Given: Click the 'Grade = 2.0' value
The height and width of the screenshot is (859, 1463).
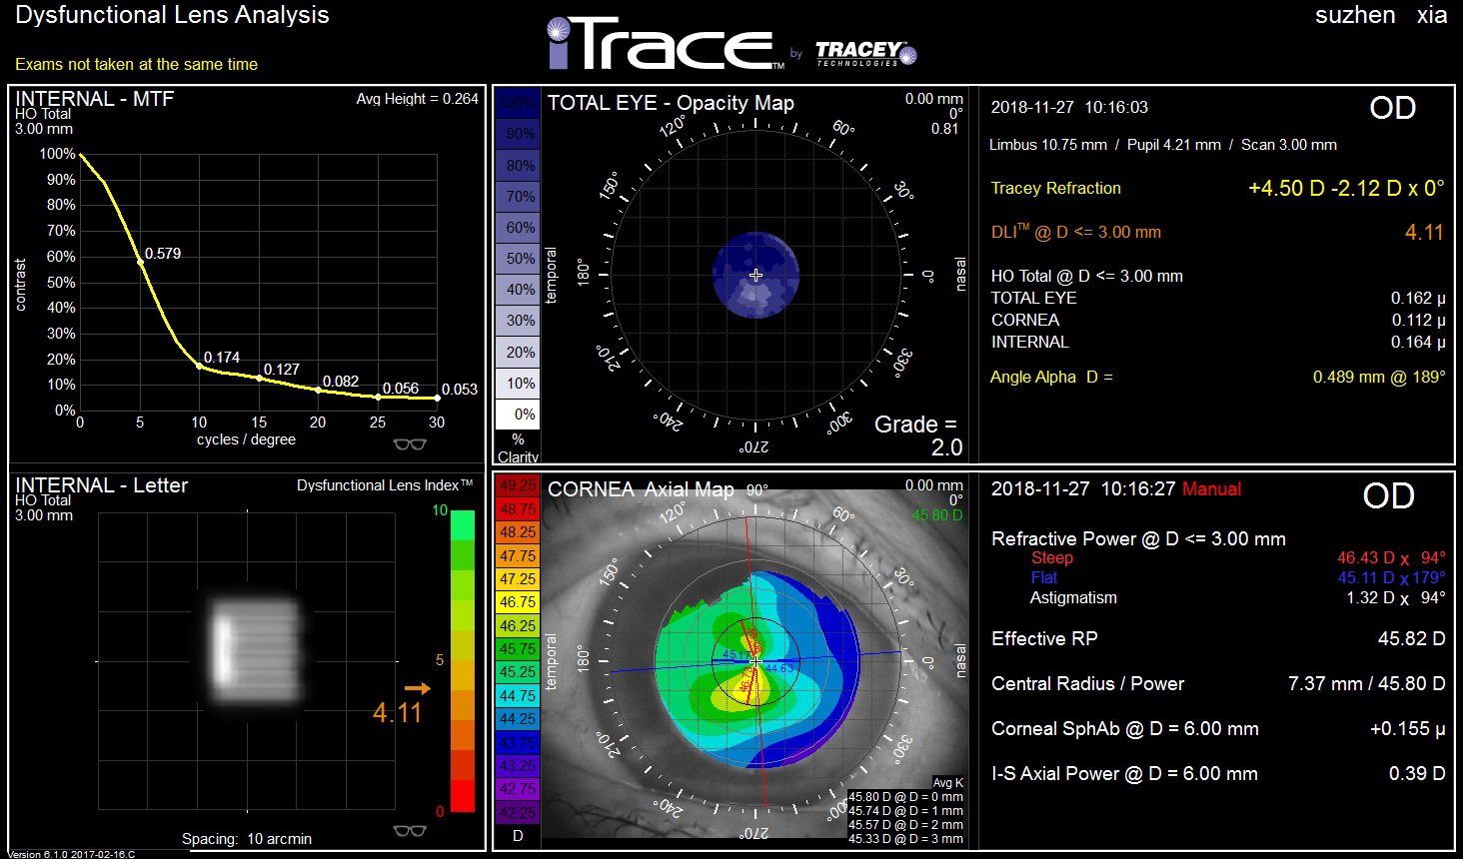Looking at the screenshot, I should tap(917, 435).
